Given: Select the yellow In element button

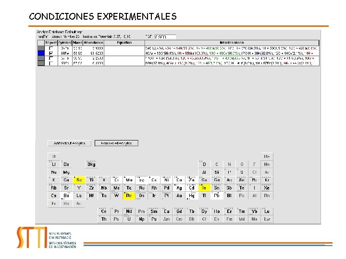Looking at the screenshot, I should (204, 188).
